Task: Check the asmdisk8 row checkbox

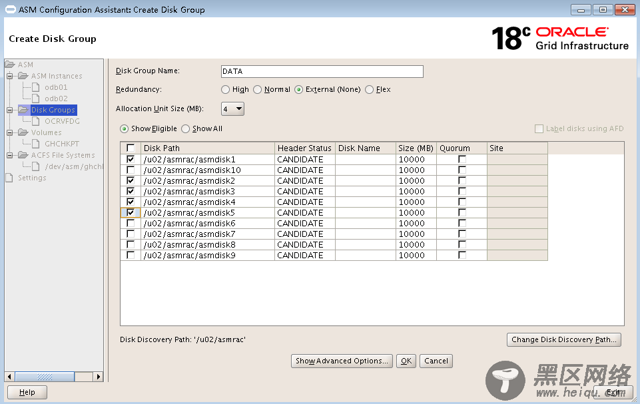Action: [x=131, y=244]
